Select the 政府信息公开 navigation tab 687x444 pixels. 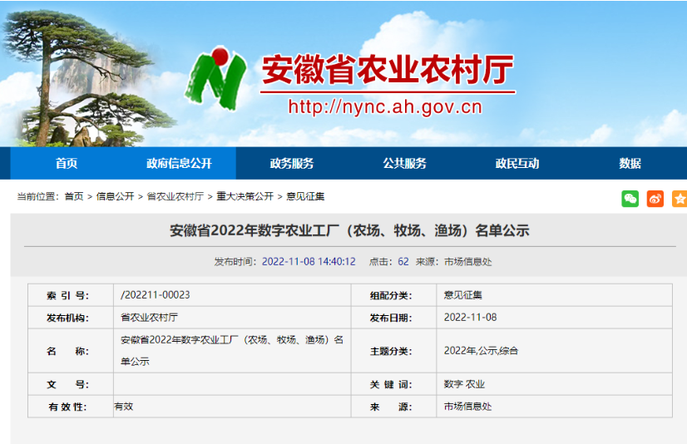point(179,163)
